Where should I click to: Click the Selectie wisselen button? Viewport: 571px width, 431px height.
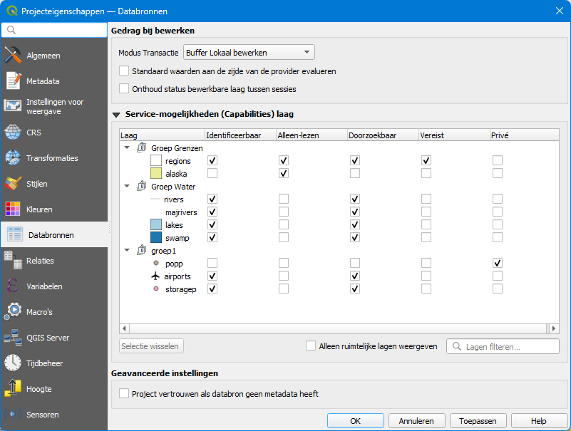151,346
